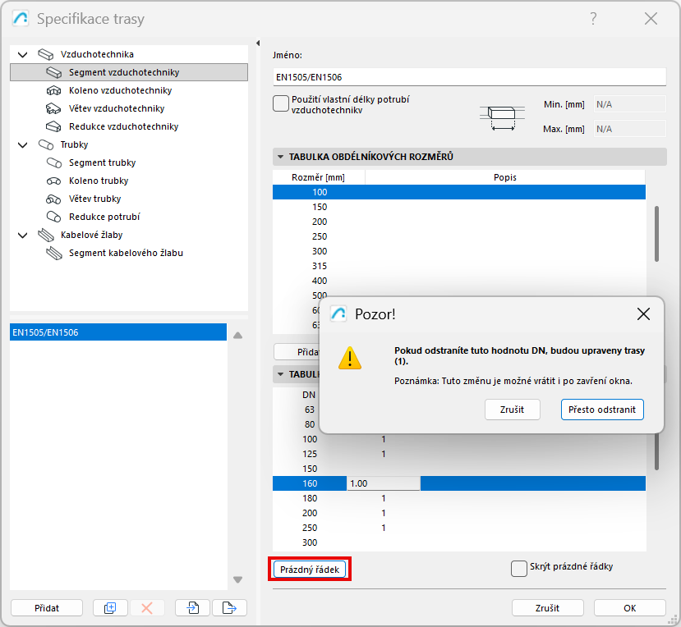
Task: Click the Přidat button under the specification list
Action: pyautogui.click(x=47, y=608)
